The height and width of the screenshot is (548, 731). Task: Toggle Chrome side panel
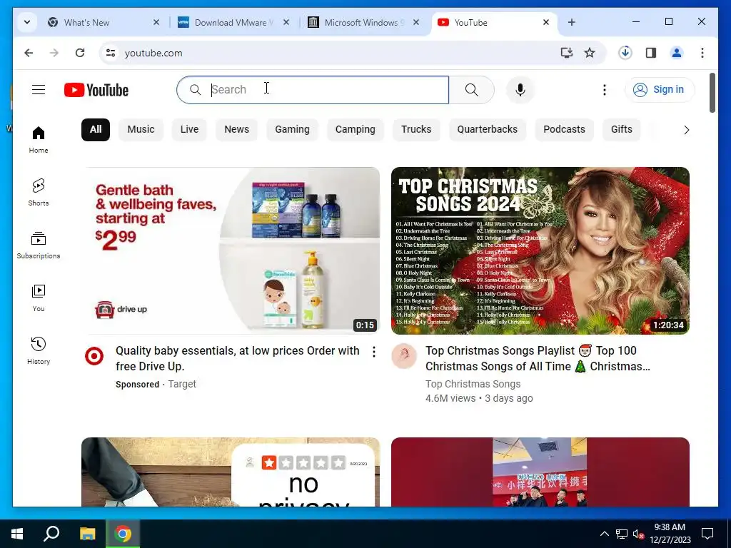click(x=651, y=53)
